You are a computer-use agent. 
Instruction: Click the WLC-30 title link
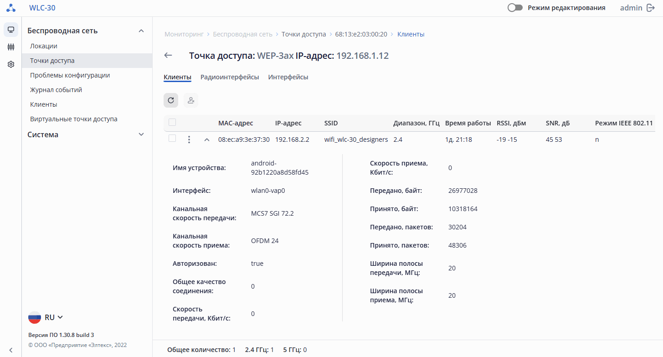42,8
